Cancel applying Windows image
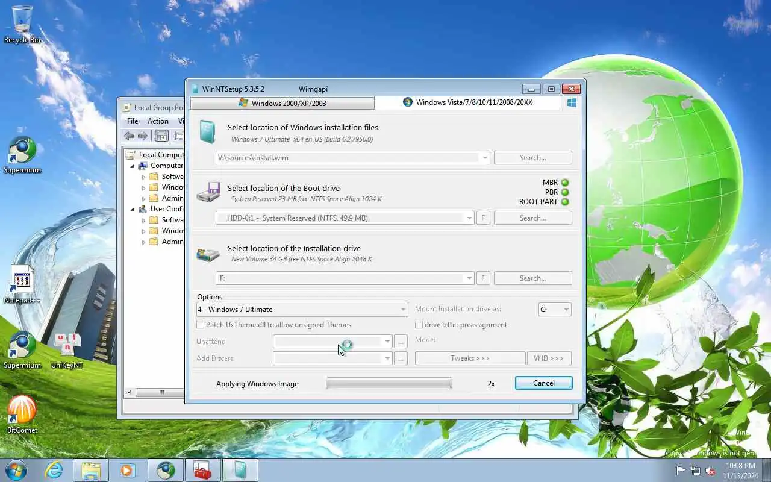 (544, 383)
